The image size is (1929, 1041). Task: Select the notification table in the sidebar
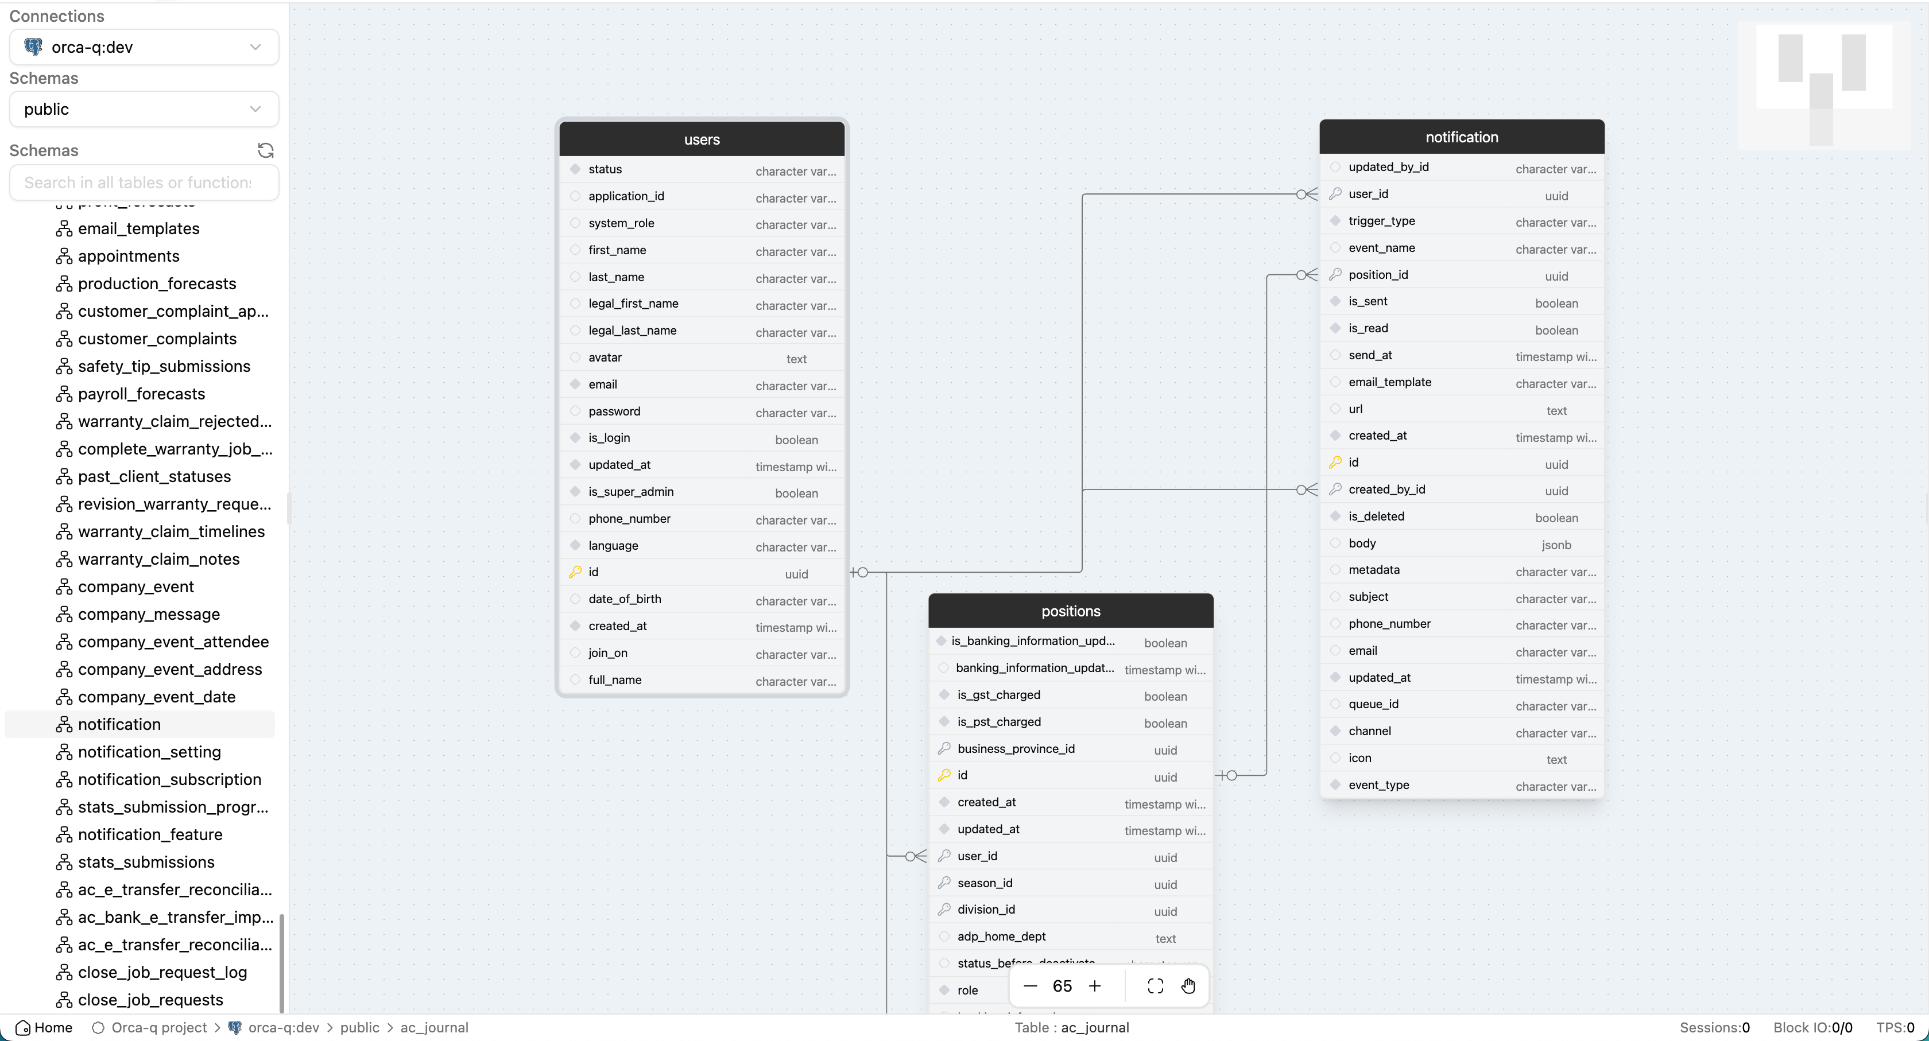tap(119, 724)
